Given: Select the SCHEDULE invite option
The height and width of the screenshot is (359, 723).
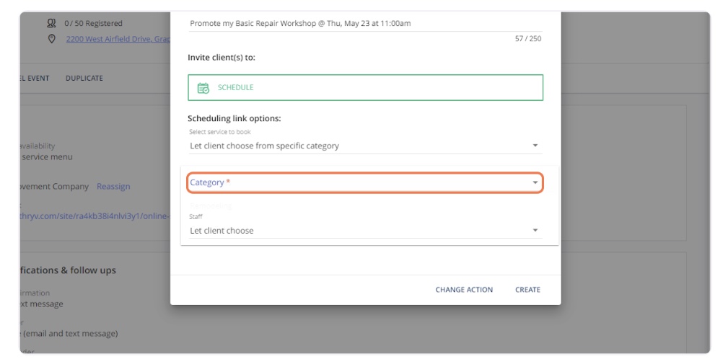Looking at the screenshot, I should (365, 88).
